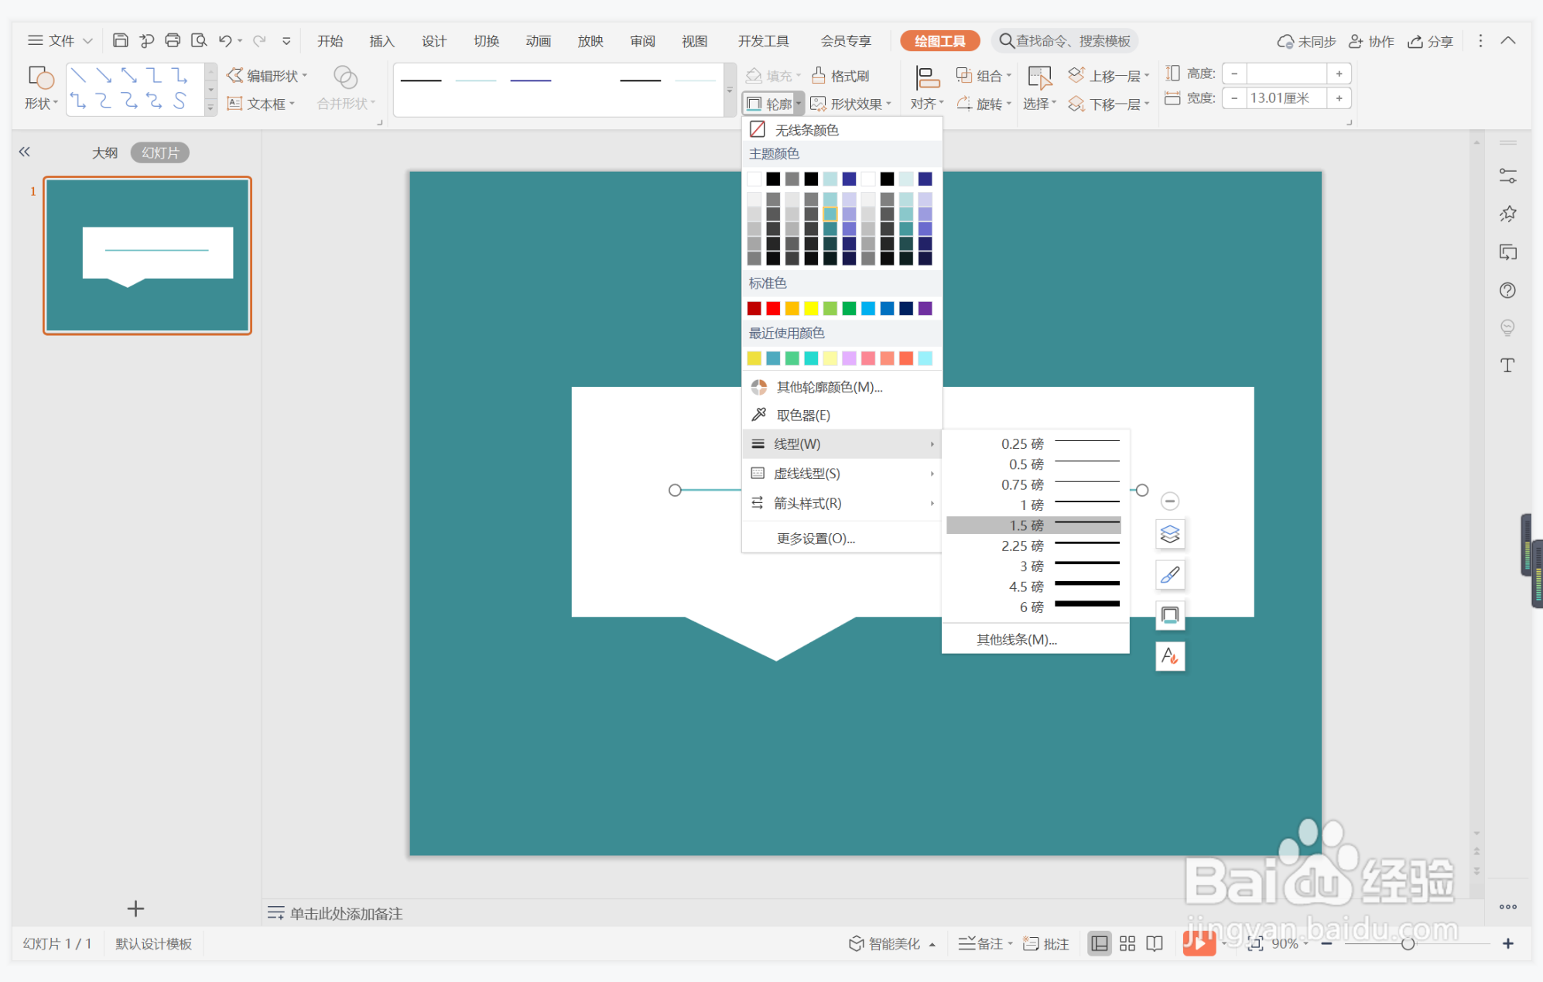Select the 3 磅 line weight option
Viewport: 1543px width, 982px height.
(1034, 566)
